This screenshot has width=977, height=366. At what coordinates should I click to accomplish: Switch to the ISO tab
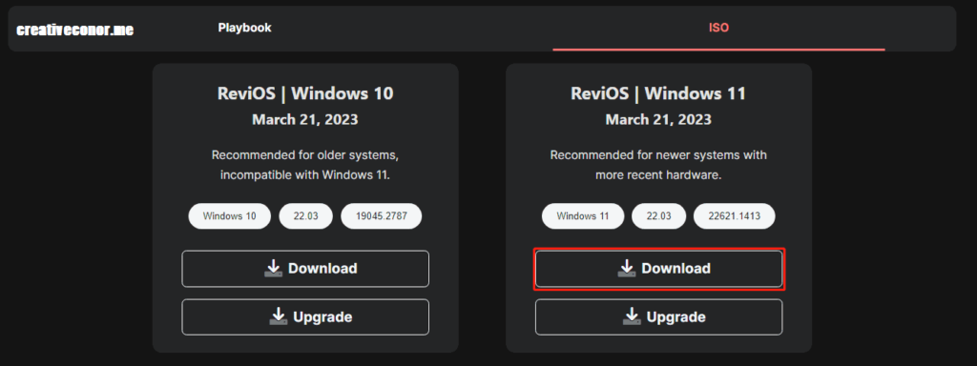point(718,28)
